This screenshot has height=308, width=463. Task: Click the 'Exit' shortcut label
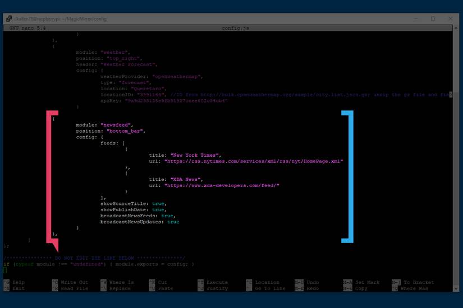(x=19, y=288)
